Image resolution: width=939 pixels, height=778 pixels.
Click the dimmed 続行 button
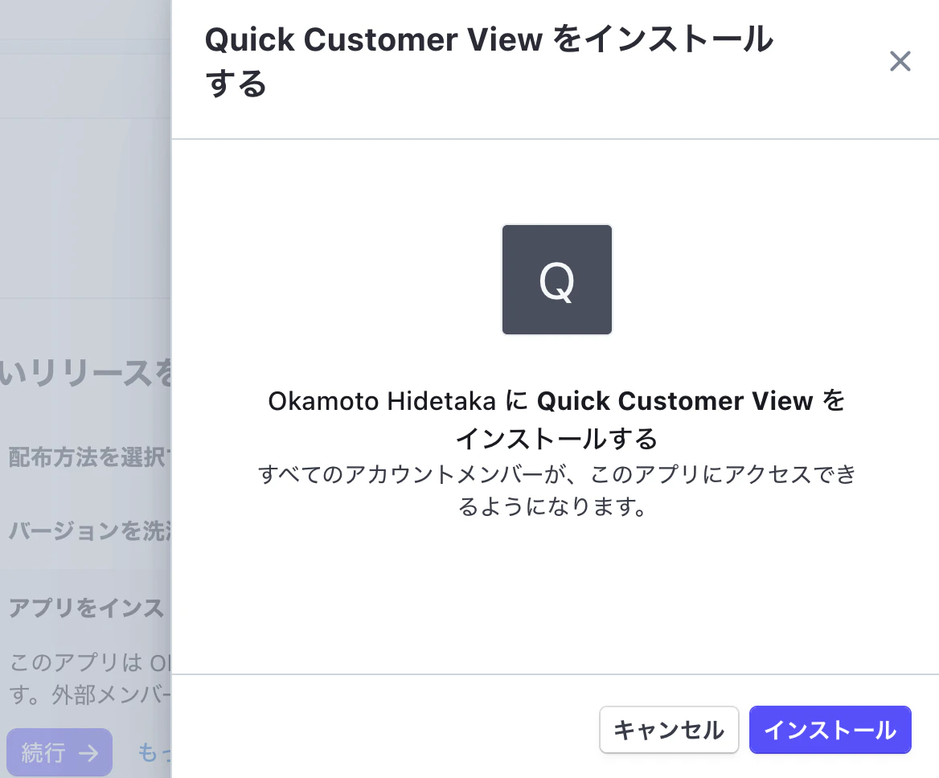click(59, 752)
